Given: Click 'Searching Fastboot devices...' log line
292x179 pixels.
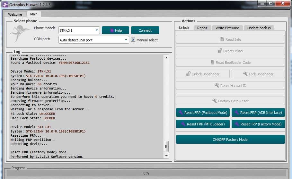Looking at the screenshot, I should (x=38, y=58).
